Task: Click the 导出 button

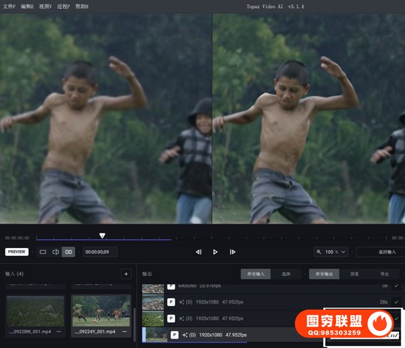Action: pyautogui.click(x=385, y=274)
